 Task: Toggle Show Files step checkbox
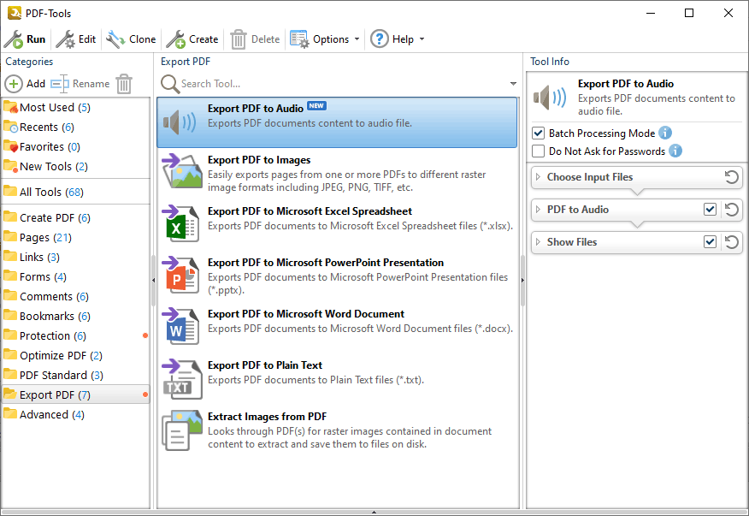[710, 242]
